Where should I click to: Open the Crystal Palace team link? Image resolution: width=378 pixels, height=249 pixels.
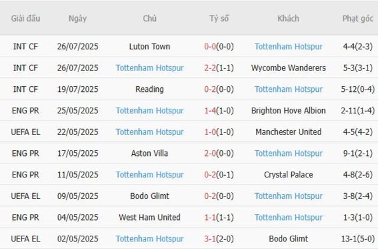[288, 175]
